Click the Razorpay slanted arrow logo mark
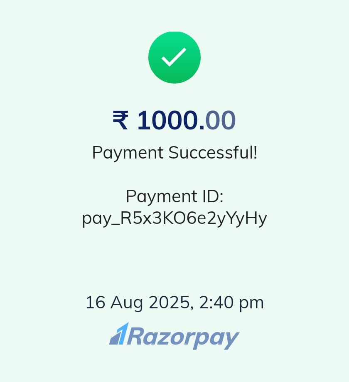 pos(119,333)
